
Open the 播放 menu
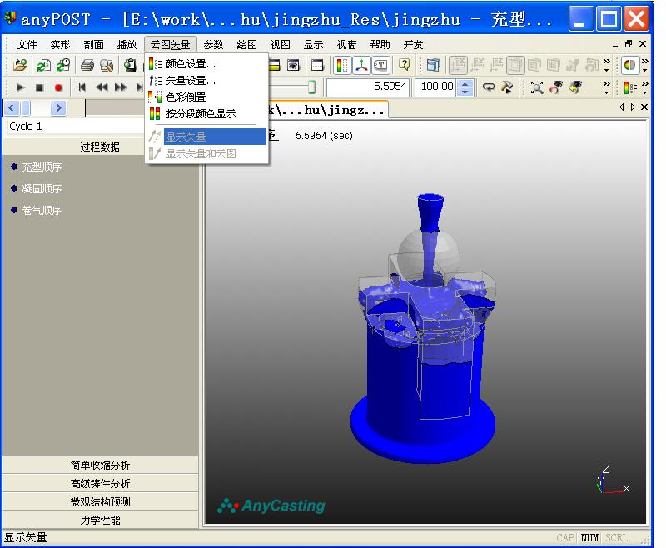pos(127,45)
